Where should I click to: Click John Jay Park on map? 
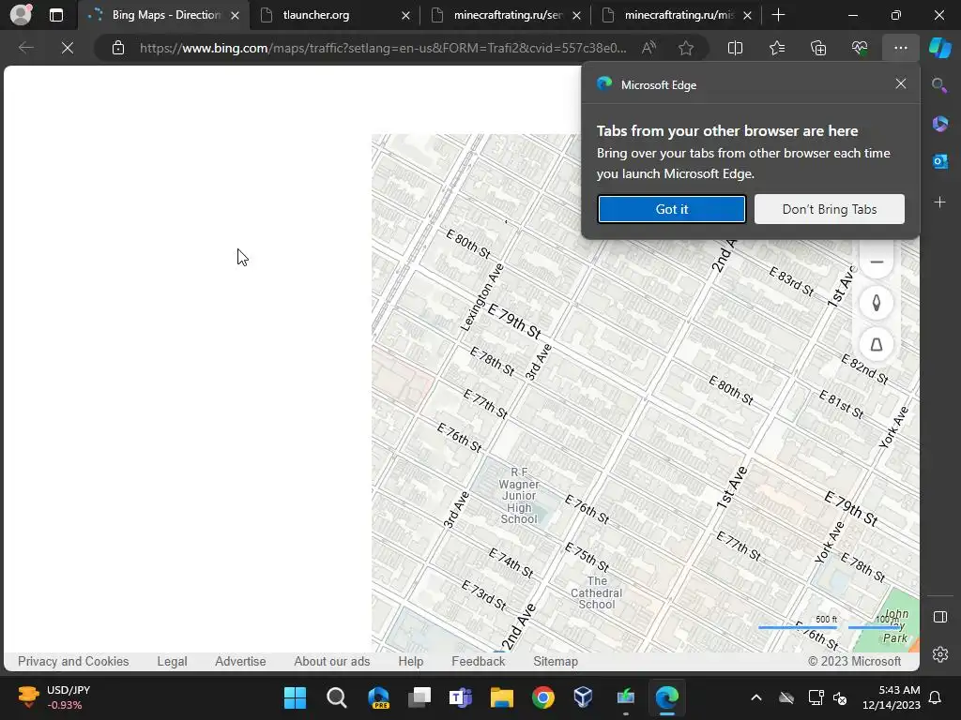click(x=894, y=625)
